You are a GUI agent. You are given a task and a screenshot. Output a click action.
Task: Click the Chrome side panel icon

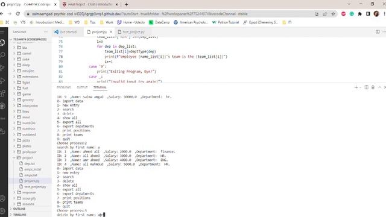pos(368,14)
